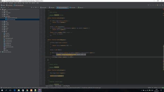
Task: Click the scroll-from-source target icon in the Project panel
Action: click(x=32, y=7)
